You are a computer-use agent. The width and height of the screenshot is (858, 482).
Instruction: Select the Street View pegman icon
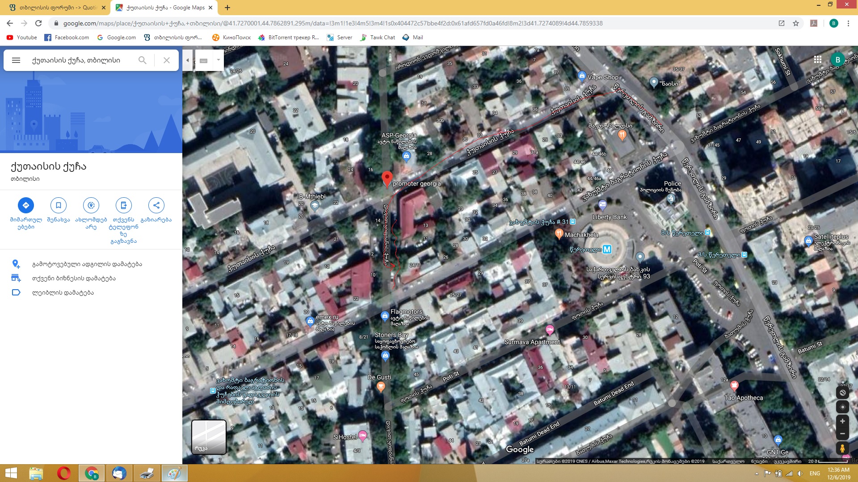tap(842, 448)
